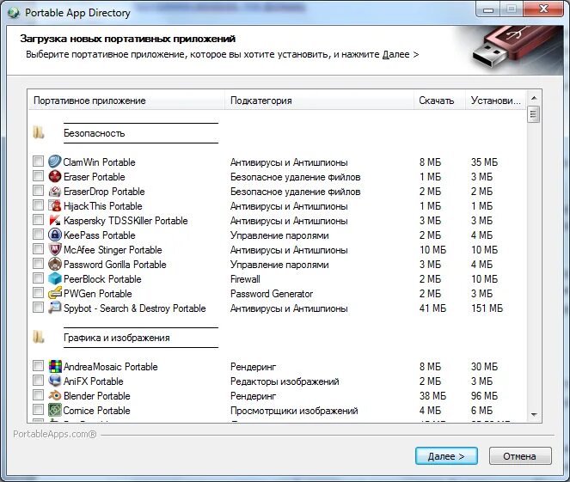Image resolution: width=570 pixels, height=482 pixels.
Task: Select the Безопасность category heading
Action: tap(95, 133)
